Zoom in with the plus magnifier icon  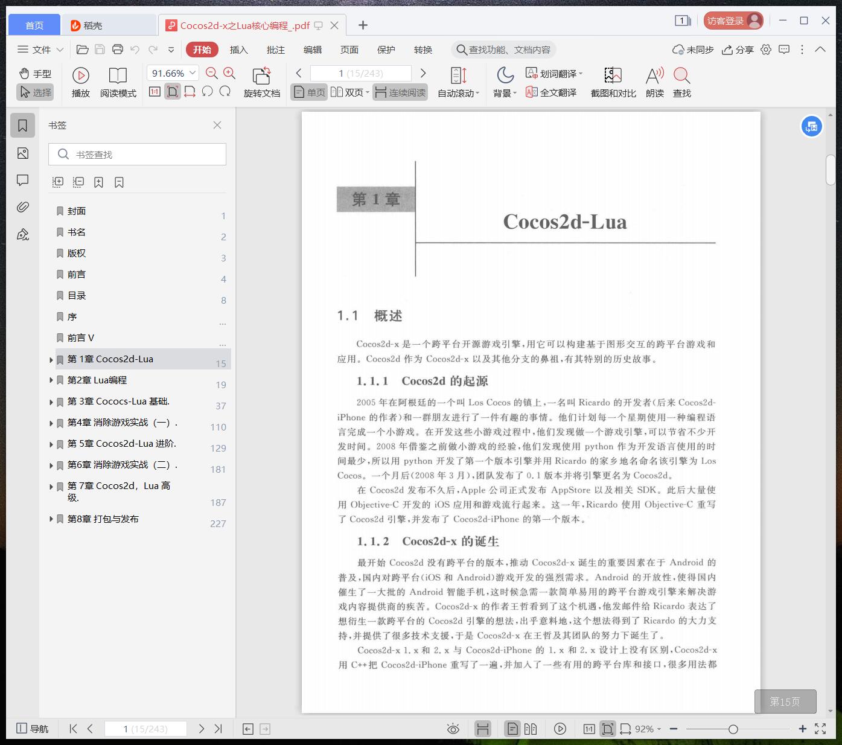[229, 73]
